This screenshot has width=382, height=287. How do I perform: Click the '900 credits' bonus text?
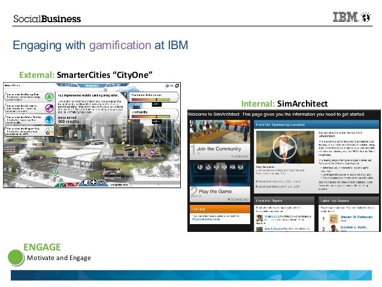[x=68, y=122]
